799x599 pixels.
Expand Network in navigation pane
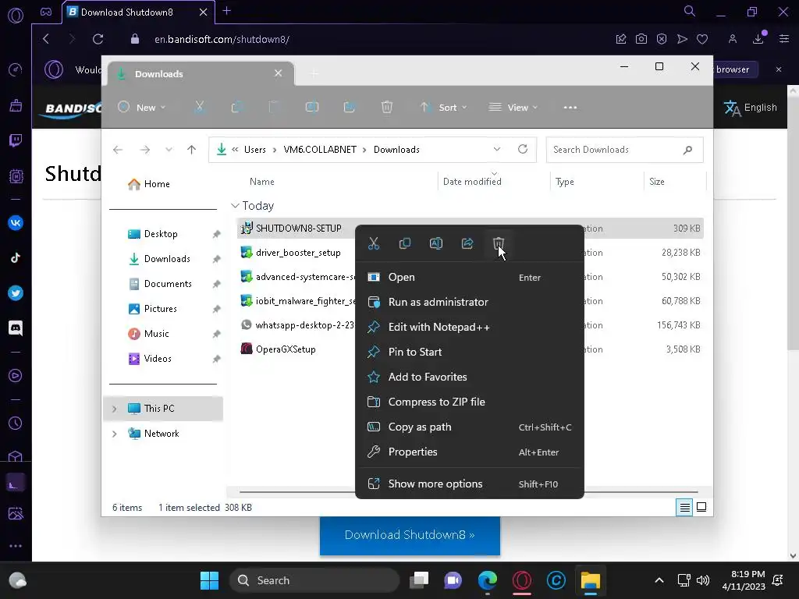114,434
